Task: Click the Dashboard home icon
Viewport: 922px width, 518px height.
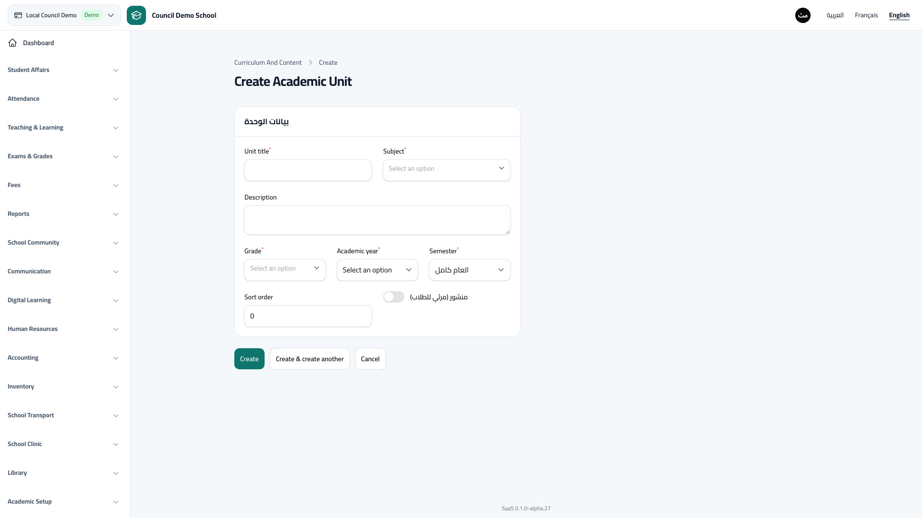Action: [x=12, y=43]
